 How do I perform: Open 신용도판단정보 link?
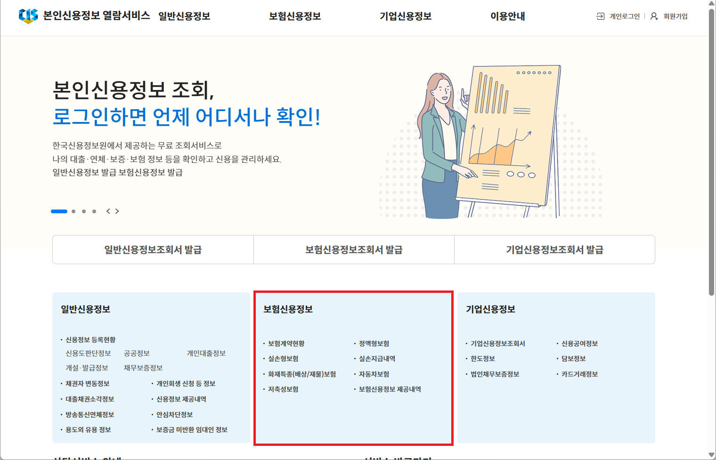point(88,353)
